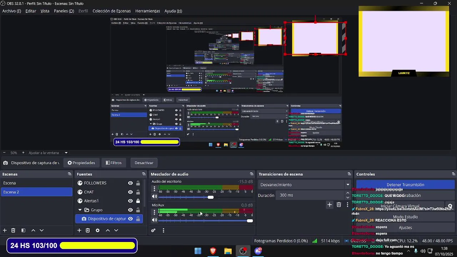
Task: Add a new scene with the plus icon
Action: pos(5,231)
